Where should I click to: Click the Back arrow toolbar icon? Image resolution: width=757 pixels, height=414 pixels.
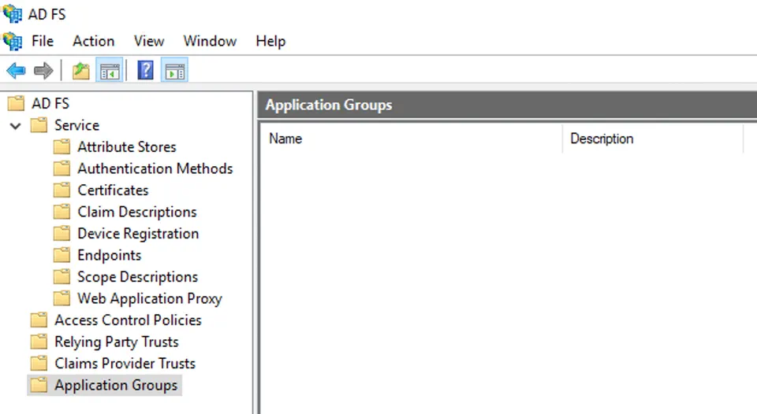coord(16,71)
